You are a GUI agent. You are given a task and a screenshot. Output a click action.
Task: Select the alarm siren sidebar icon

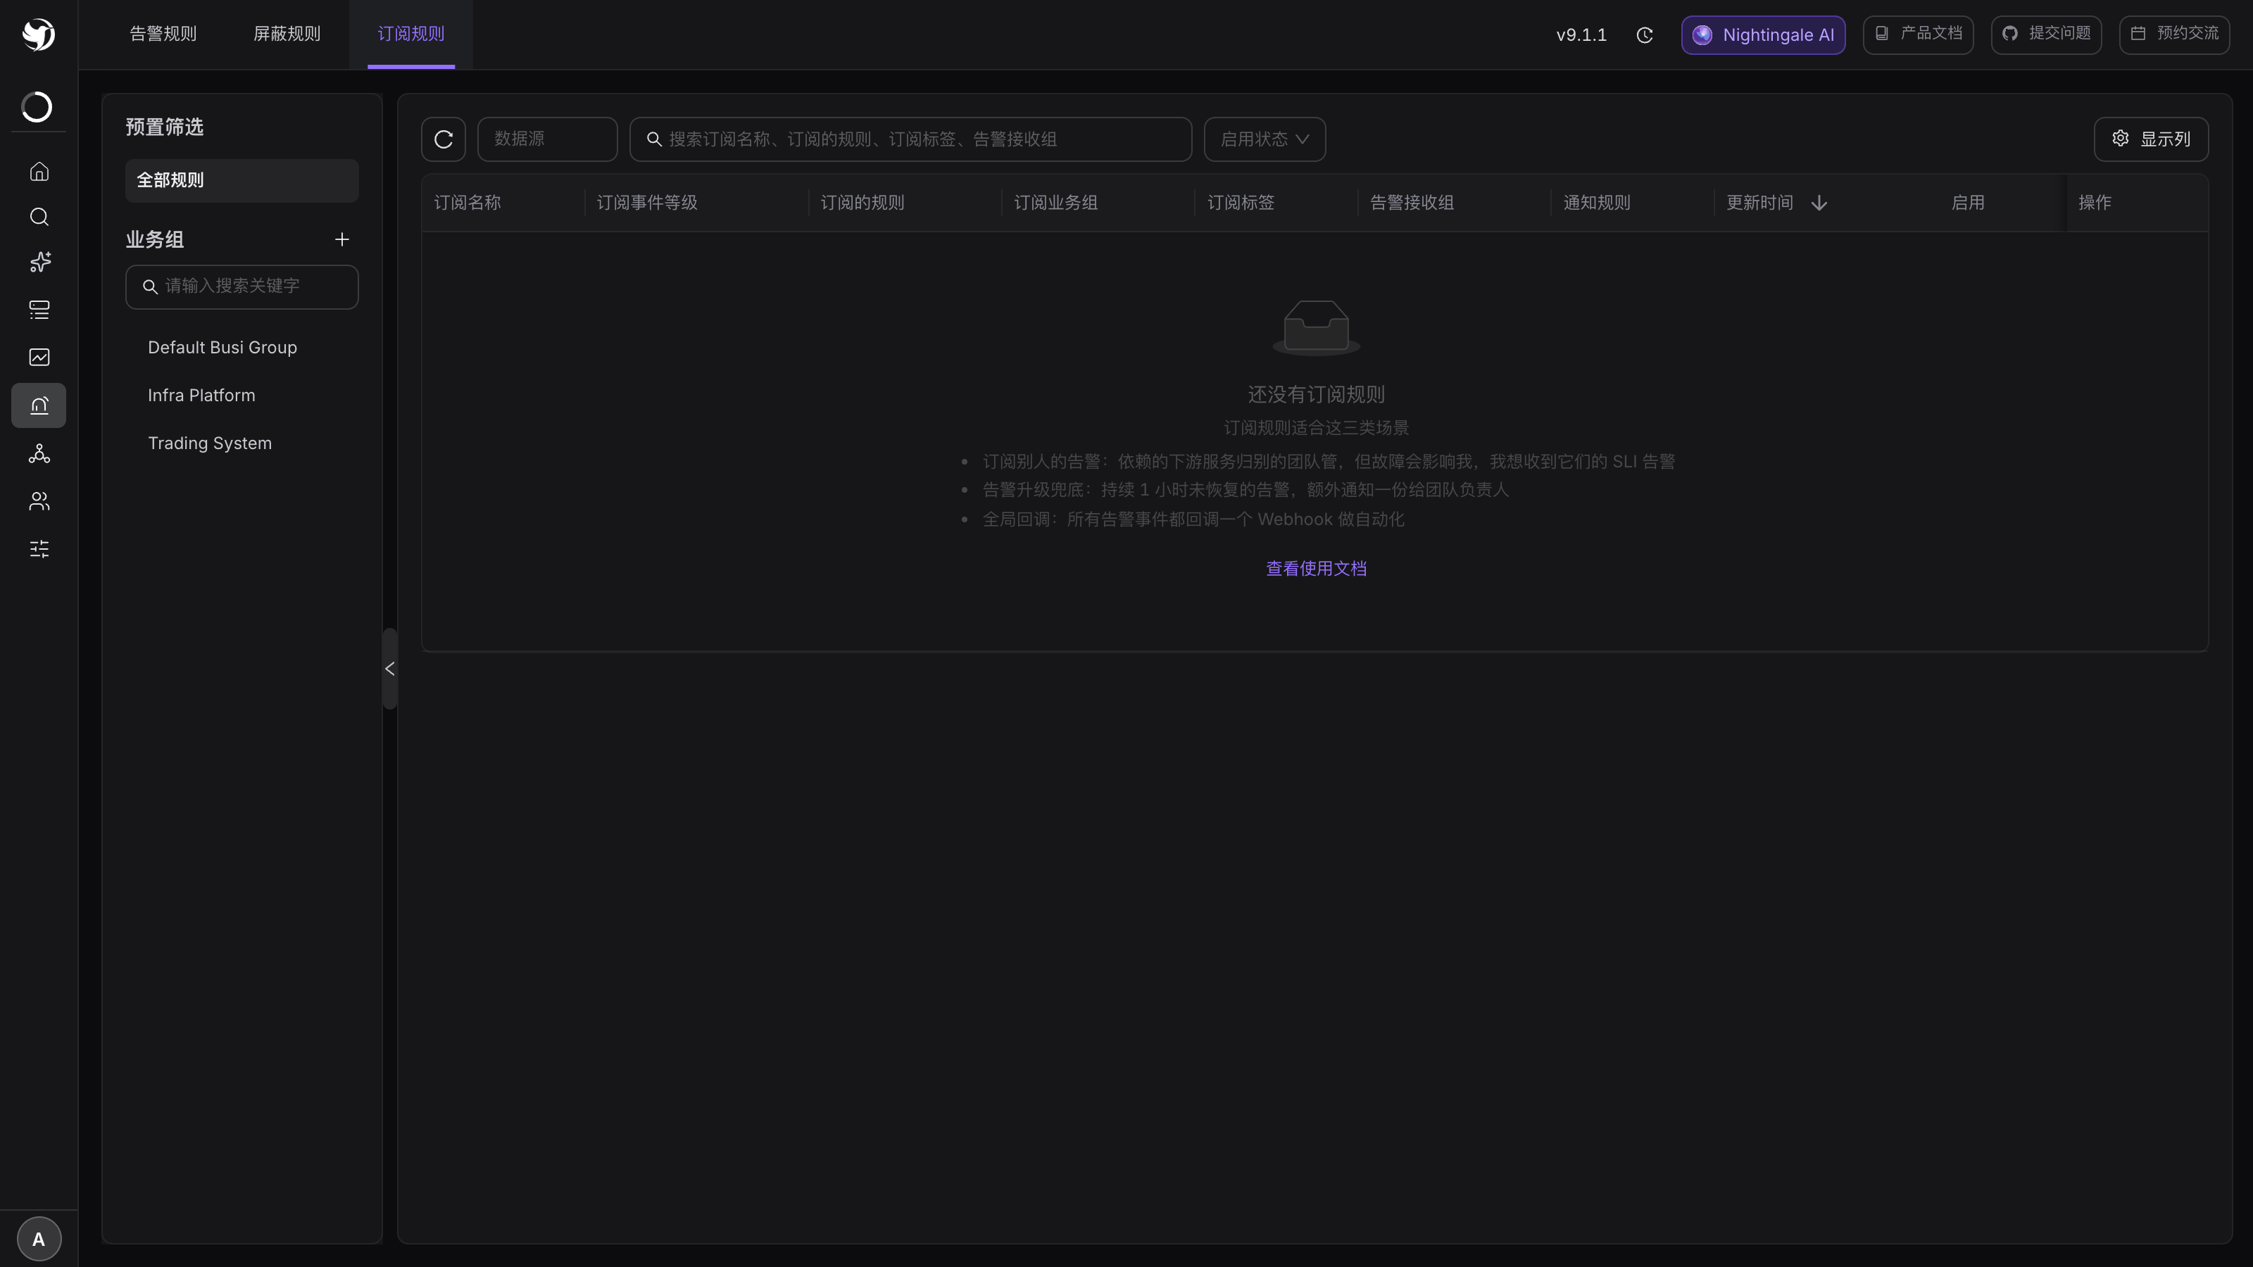click(x=39, y=405)
